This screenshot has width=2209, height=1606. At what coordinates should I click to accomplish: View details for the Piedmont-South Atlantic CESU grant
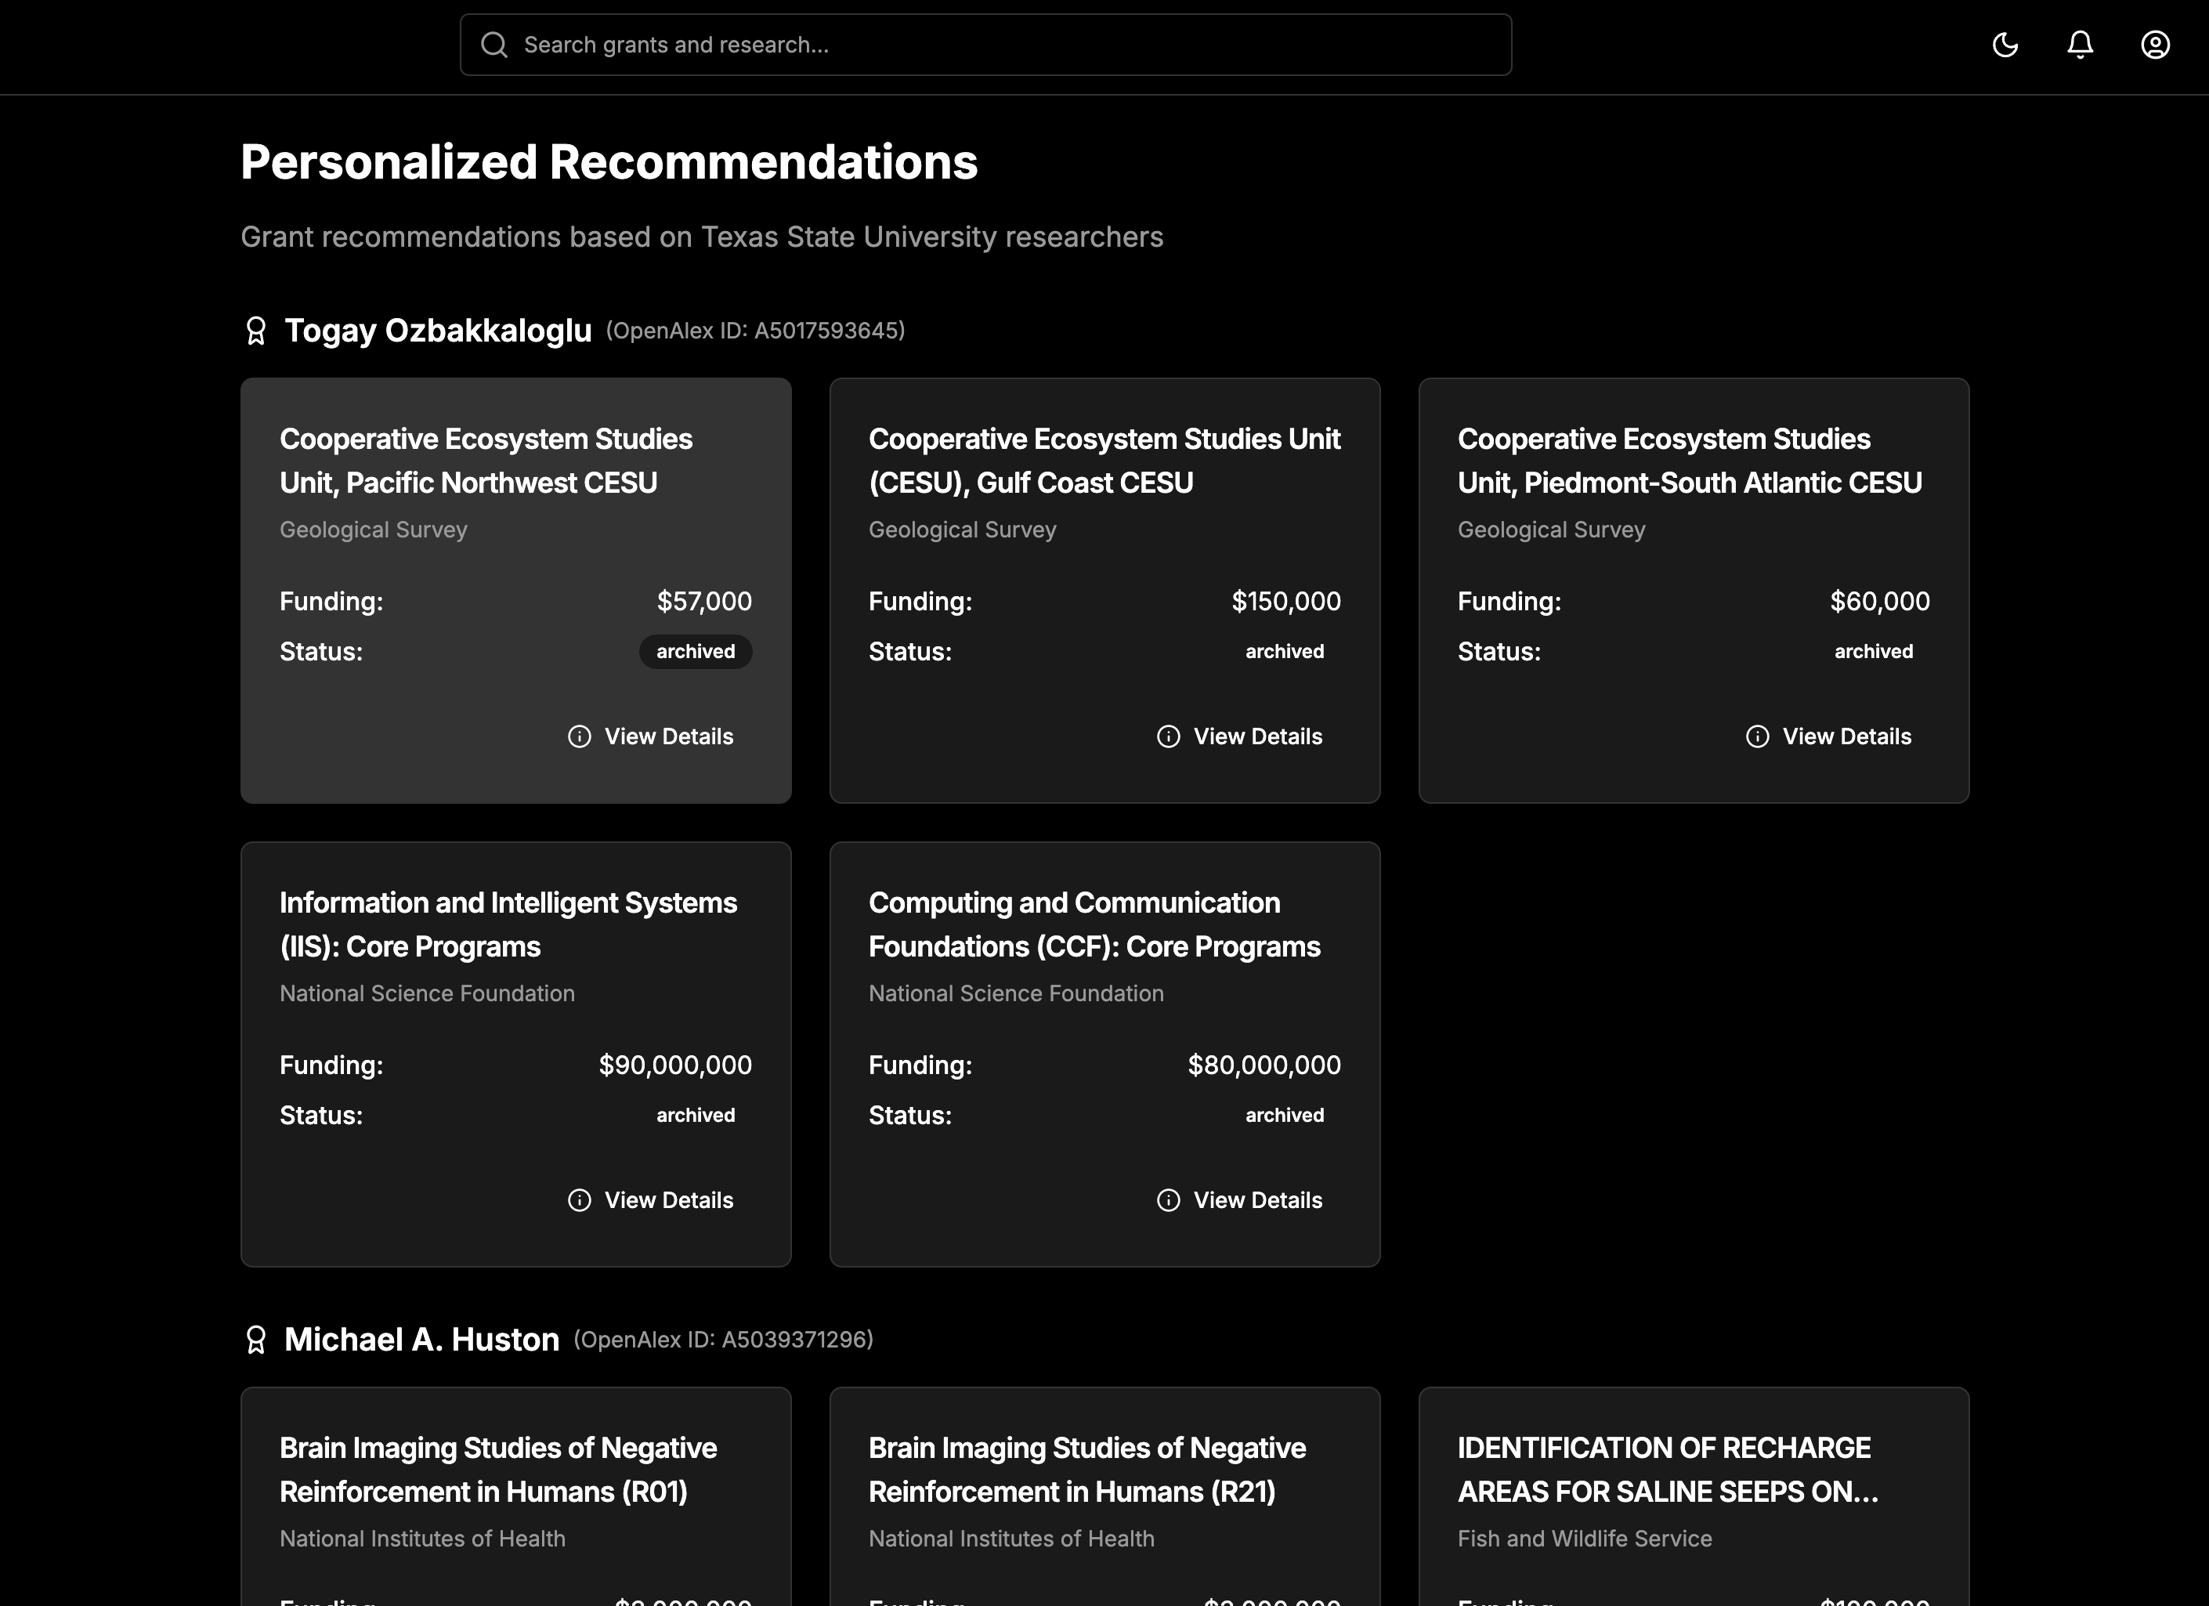(1828, 736)
